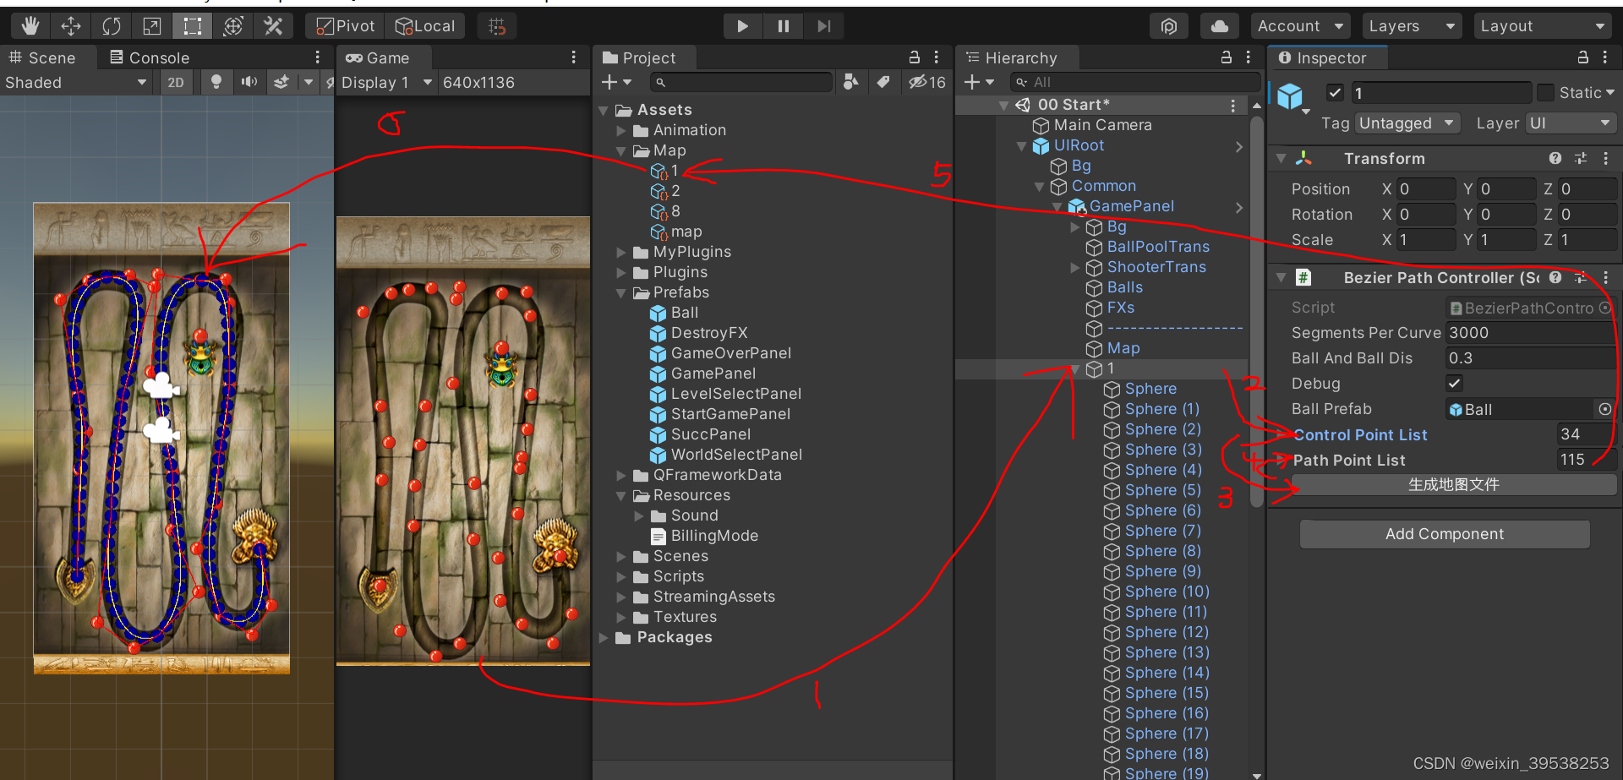The image size is (1623, 780).
Task: Select Main Camera in Hierarchy
Action: click(x=1093, y=125)
